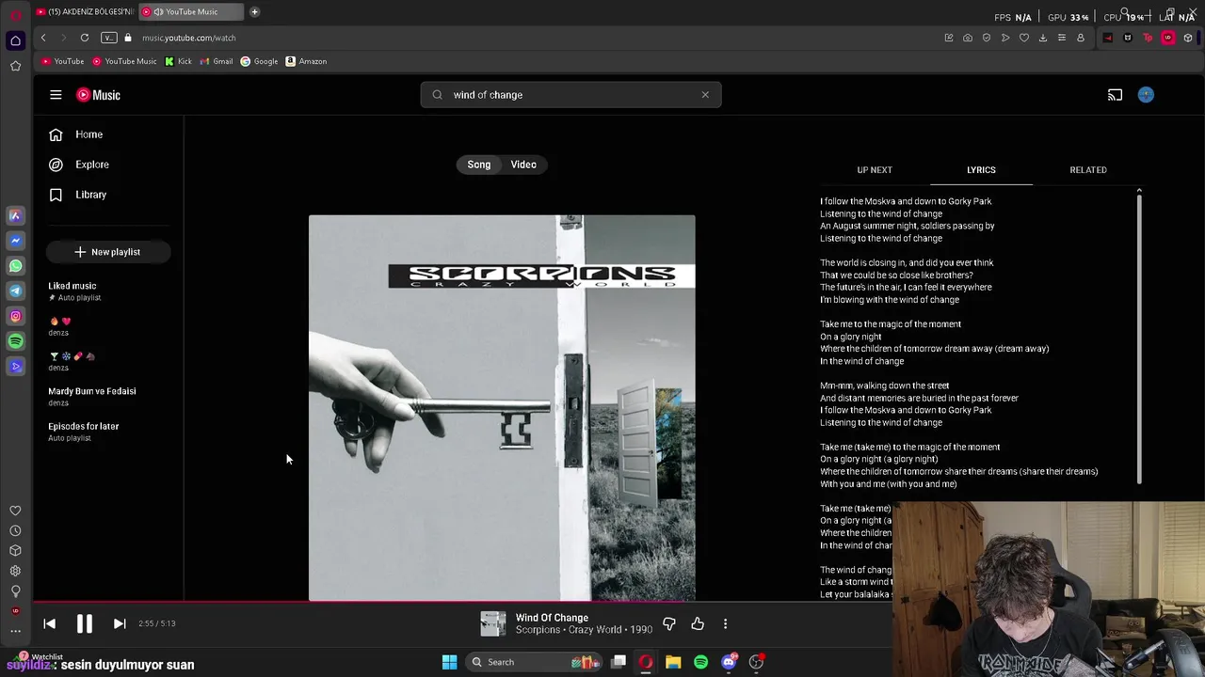
Task: Open the YouTube Music bookmark
Action: point(124,61)
